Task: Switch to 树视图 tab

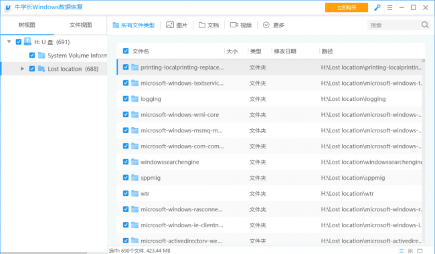Action: tap(27, 25)
